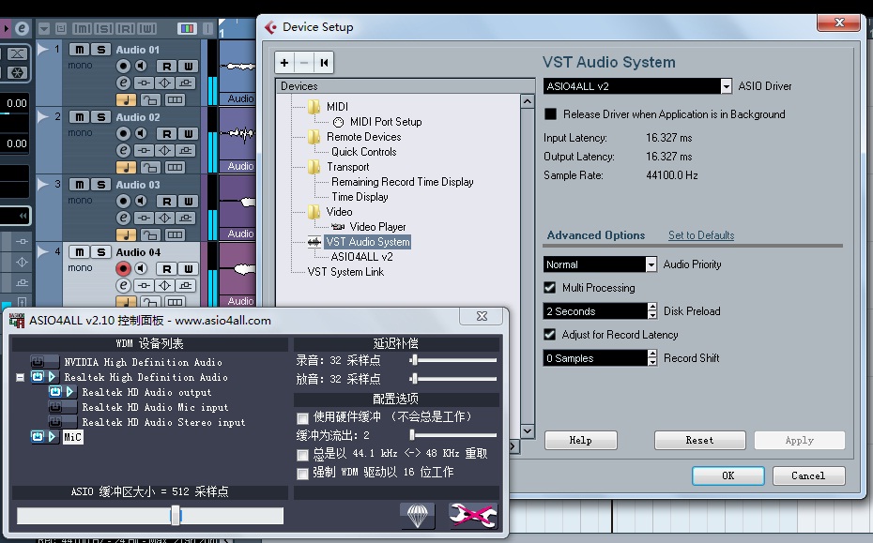Click the power icon next to Realtek HD Audio output
Image resolution: width=873 pixels, height=543 pixels.
click(x=55, y=392)
